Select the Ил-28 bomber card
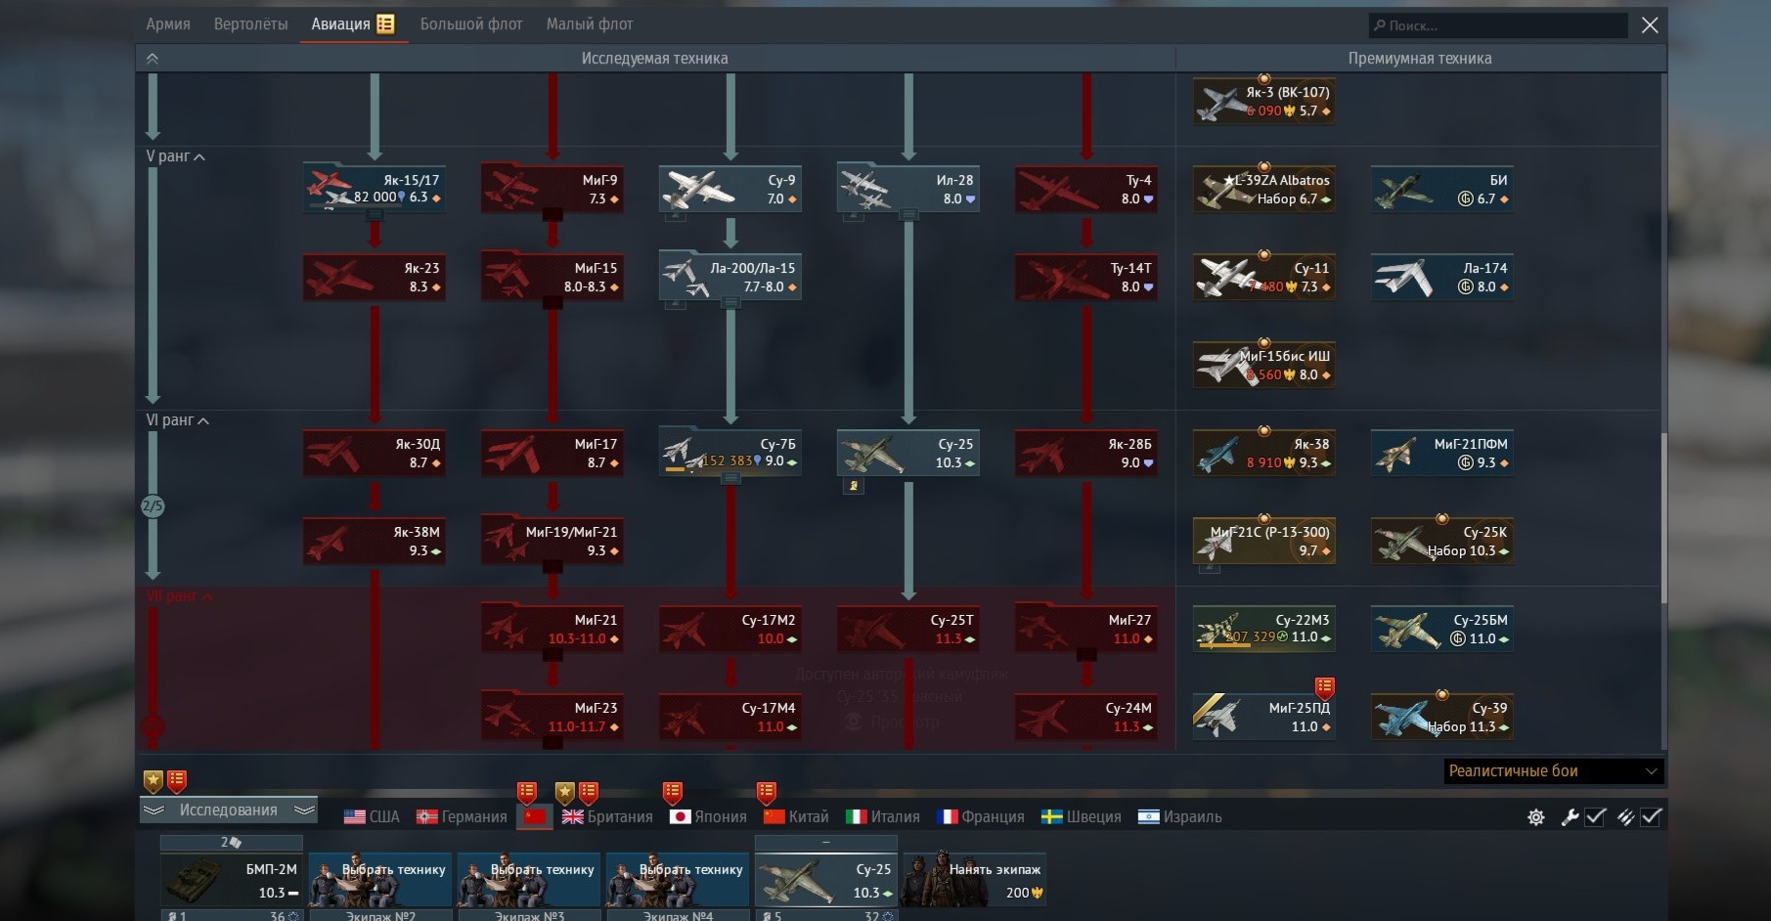Viewport: 1771px width, 921px height. tap(908, 189)
